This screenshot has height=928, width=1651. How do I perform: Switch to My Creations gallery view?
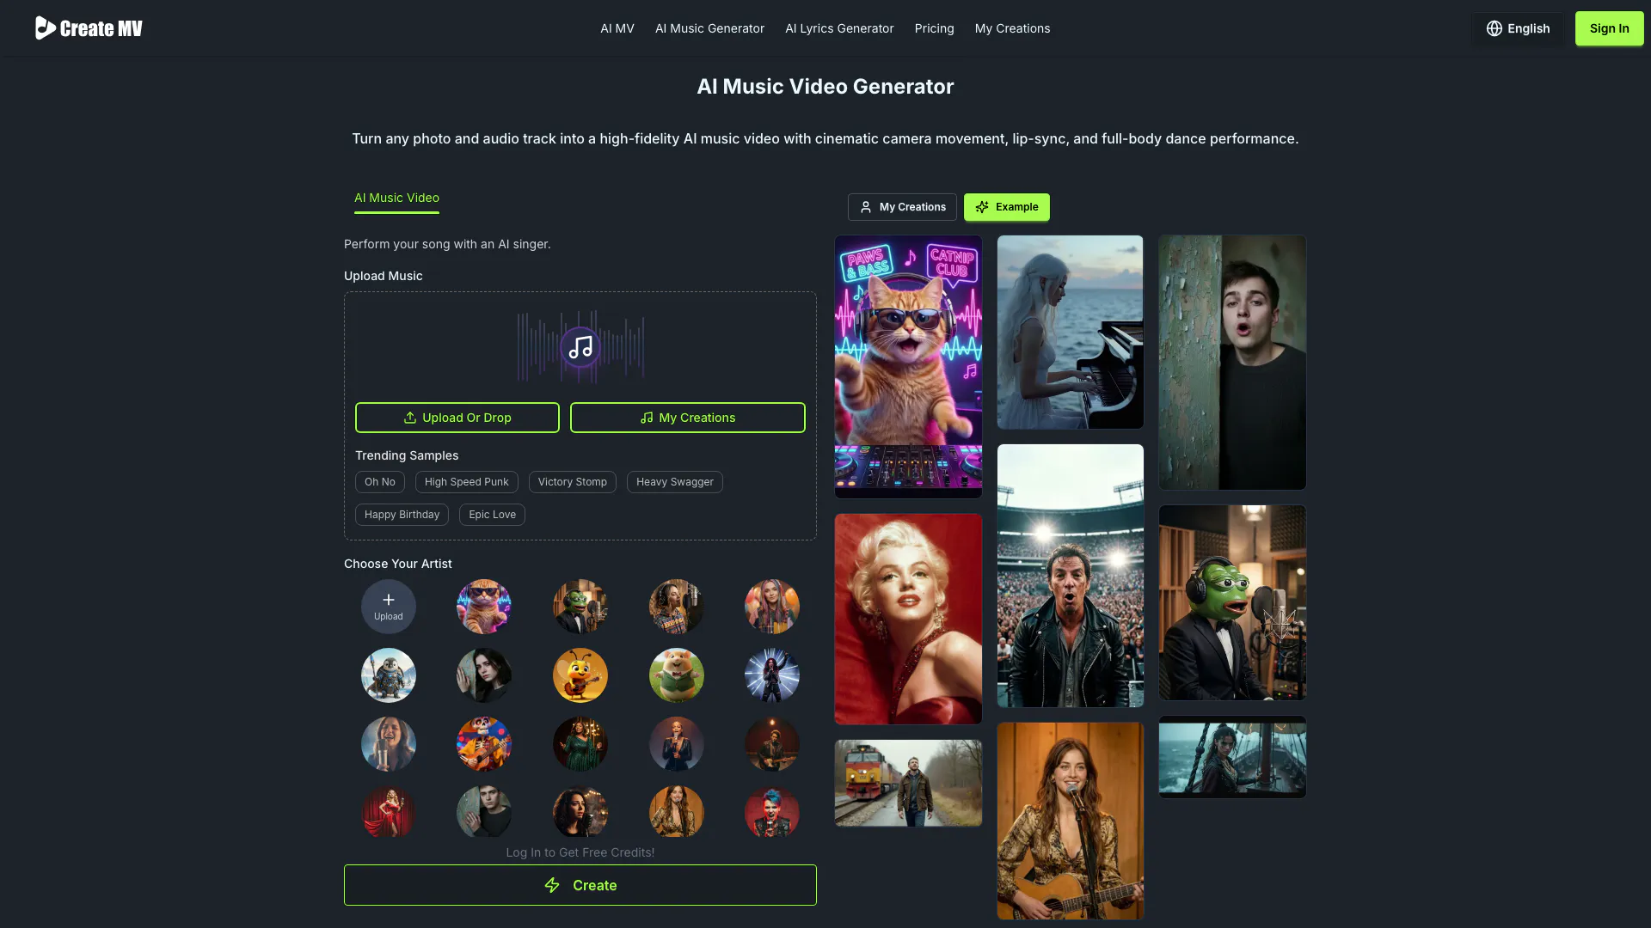click(902, 207)
